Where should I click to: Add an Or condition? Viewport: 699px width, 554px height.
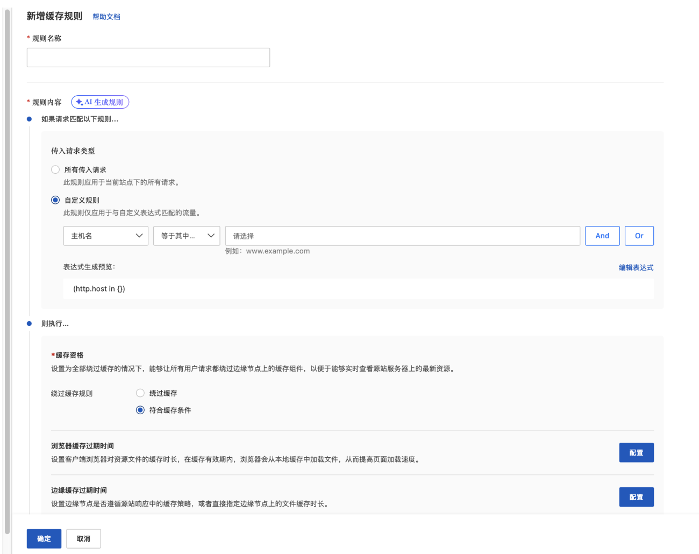(639, 236)
